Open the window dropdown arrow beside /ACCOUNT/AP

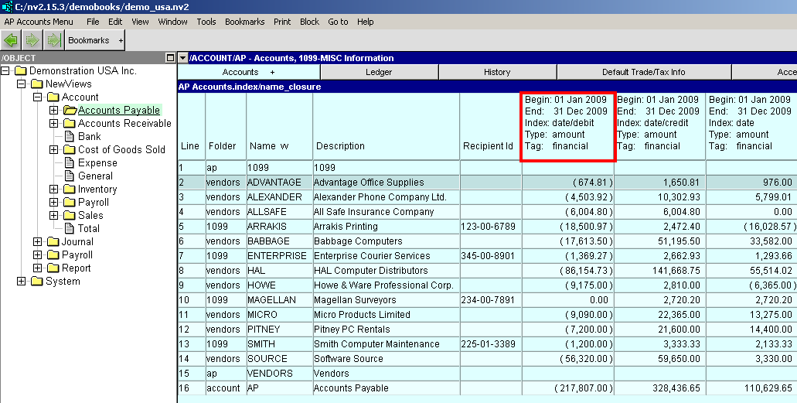(x=182, y=58)
